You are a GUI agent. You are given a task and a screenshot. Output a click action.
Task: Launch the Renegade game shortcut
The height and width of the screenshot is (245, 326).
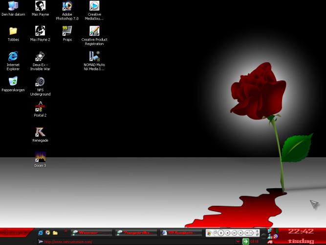(x=40, y=132)
